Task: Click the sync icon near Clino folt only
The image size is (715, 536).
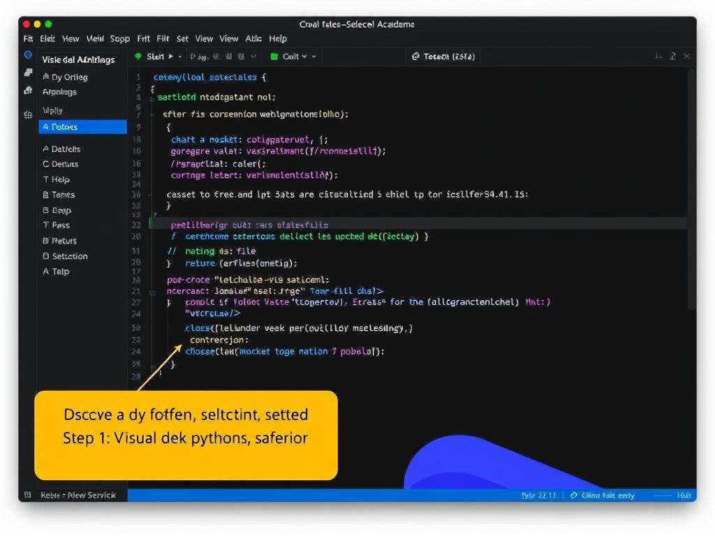Action: [x=574, y=495]
